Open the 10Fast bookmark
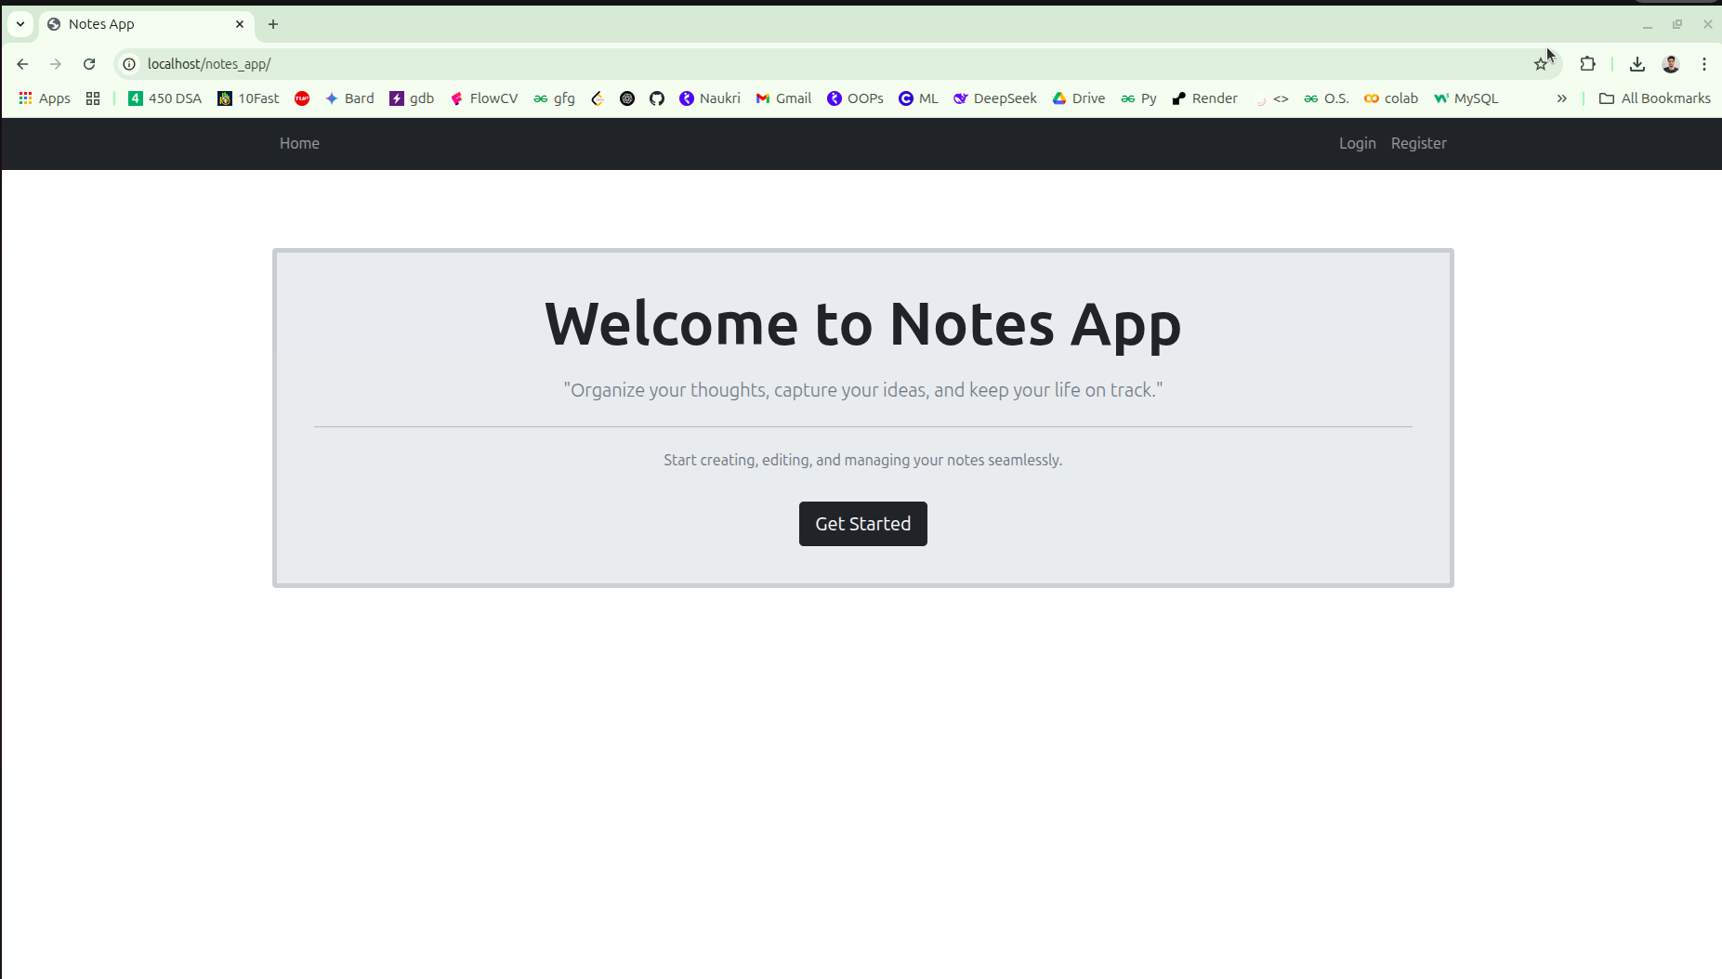The image size is (1722, 979). (248, 98)
